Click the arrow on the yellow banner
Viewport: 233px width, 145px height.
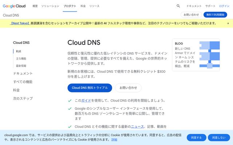[x=228, y=23]
